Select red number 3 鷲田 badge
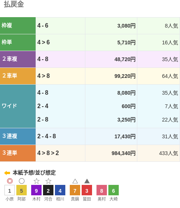The image size is (180, 208). point(87,190)
